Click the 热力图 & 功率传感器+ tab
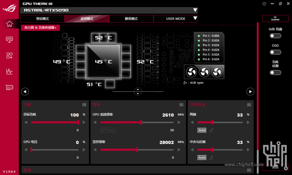 pos(40,27)
